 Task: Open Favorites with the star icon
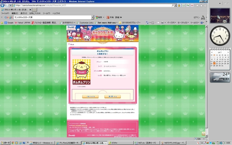coord(201,6)
